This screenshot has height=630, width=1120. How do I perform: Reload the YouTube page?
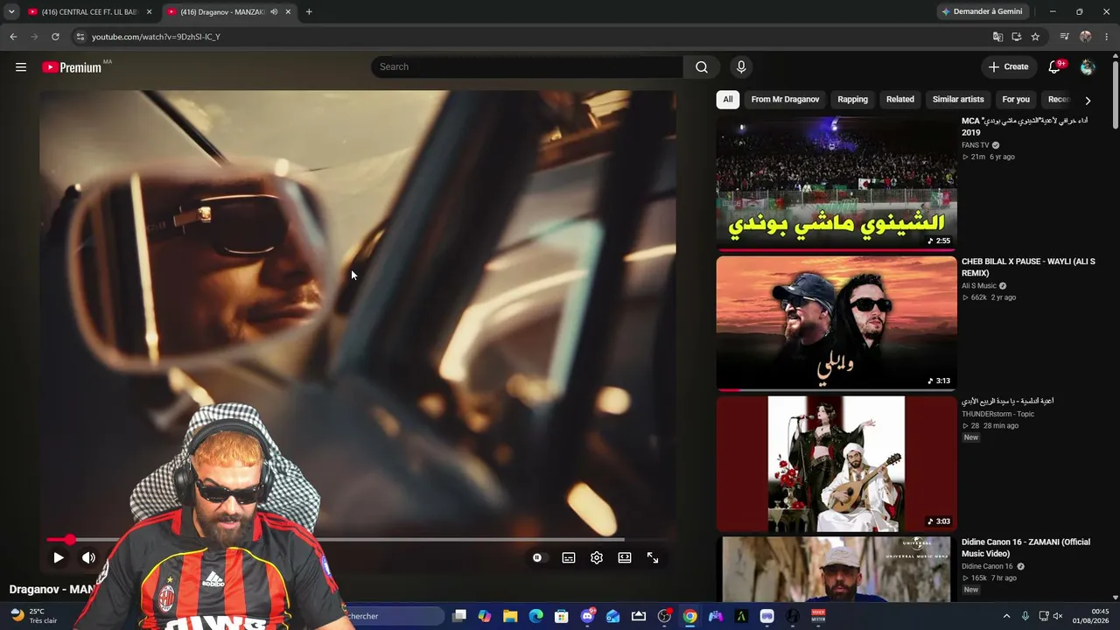55,37
